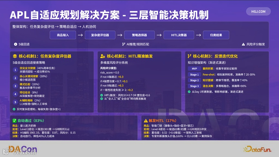Click the 自动通过（83%）heading

pyautogui.click(x=31, y=121)
